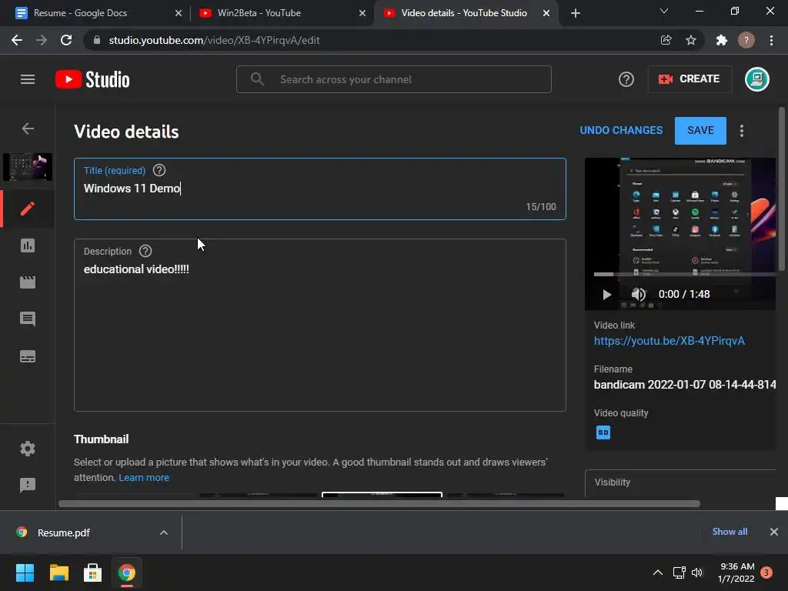Click the help icon next to Description

(x=145, y=252)
